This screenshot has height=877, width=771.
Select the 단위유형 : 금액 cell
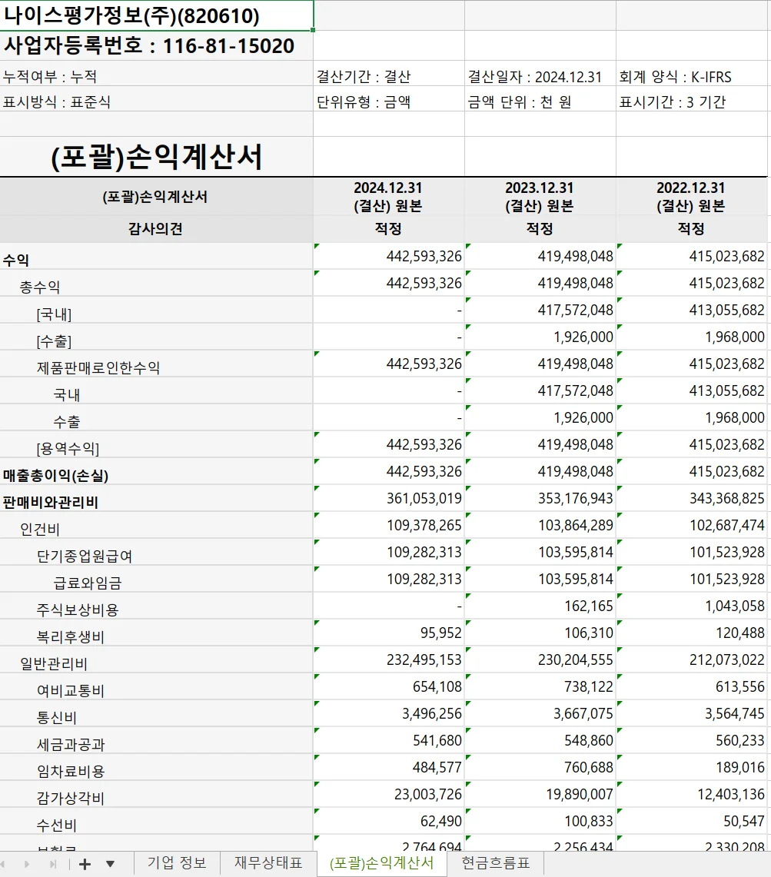pos(387,101)
